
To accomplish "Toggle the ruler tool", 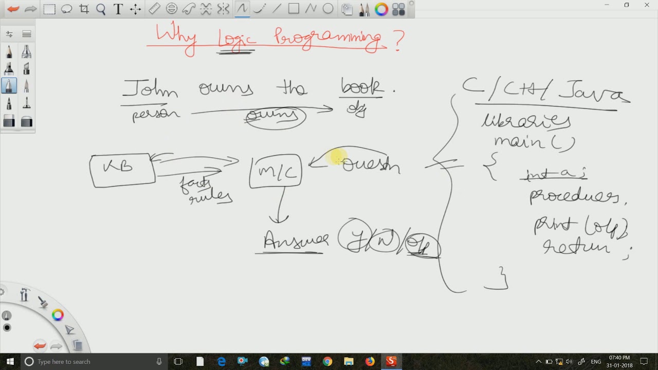I will click(154, 9).
